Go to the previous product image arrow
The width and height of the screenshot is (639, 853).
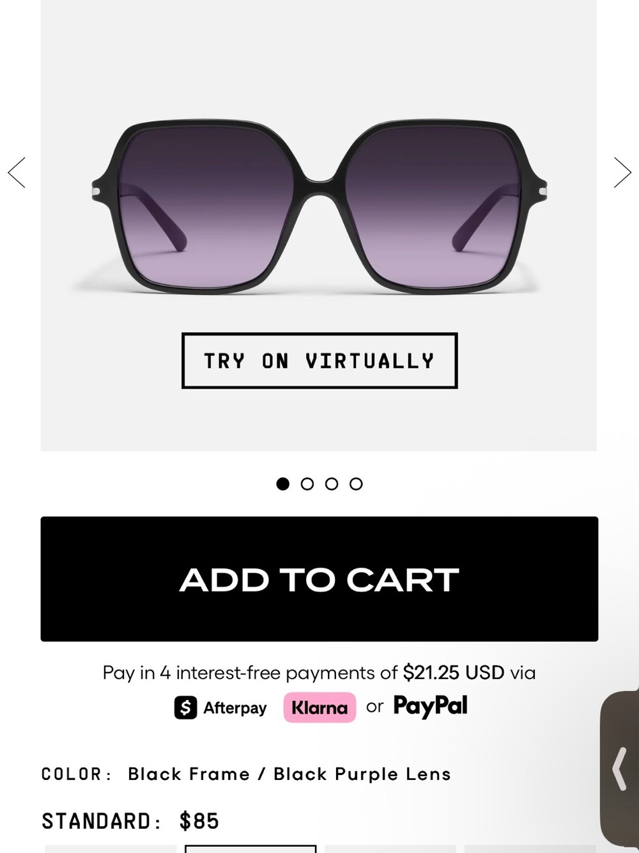[x=17, y=173]
